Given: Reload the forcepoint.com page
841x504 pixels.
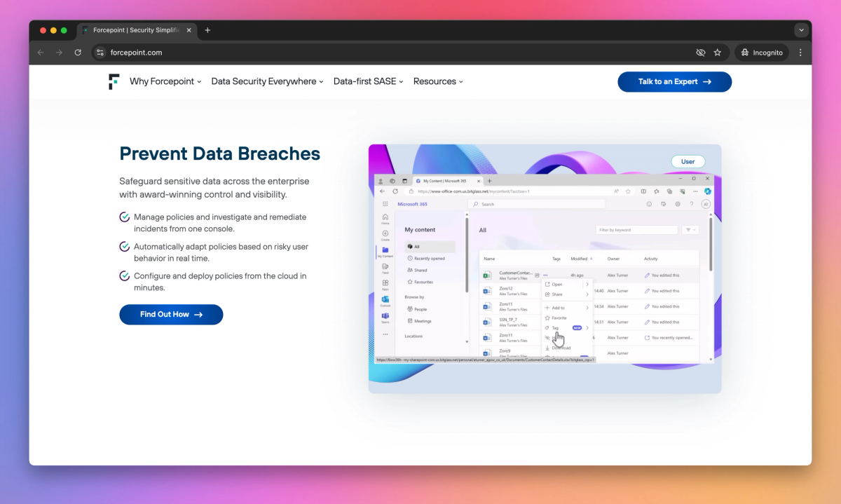Looking at the screenshot, I should pyautogui.click(x=78, y=53).
